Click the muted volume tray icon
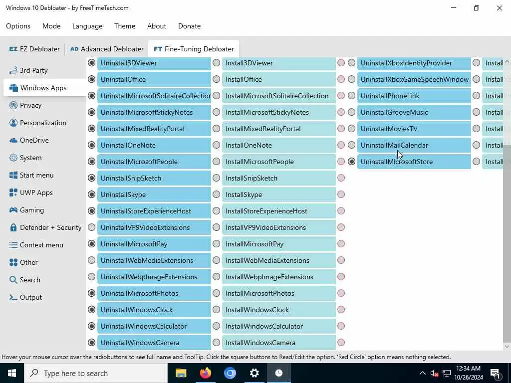 tap(434, 374)
